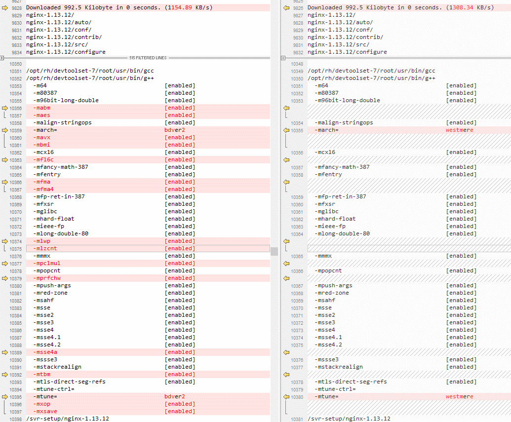This screenshot has width=511, height=422.
Task: Click the right-pane copy-left arrow opposite the -mtbm line
Action: pos(286,375)
